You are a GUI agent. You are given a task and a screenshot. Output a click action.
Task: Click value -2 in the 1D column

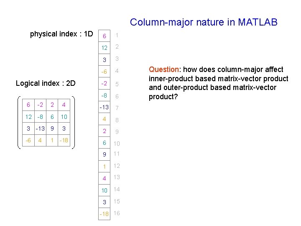pyautogui.click(x=104, y=83)
